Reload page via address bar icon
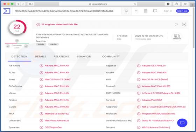The image size is (196, 132). pos(135,4)
